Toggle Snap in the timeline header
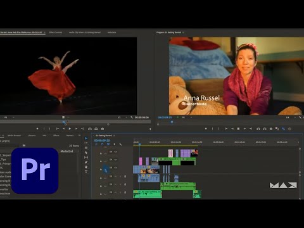This screenshot has width=304, height=228. pos(102,144)
